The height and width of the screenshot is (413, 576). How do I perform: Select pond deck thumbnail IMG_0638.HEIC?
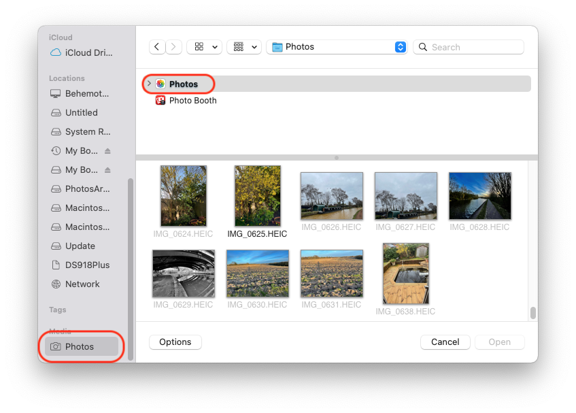406,274
